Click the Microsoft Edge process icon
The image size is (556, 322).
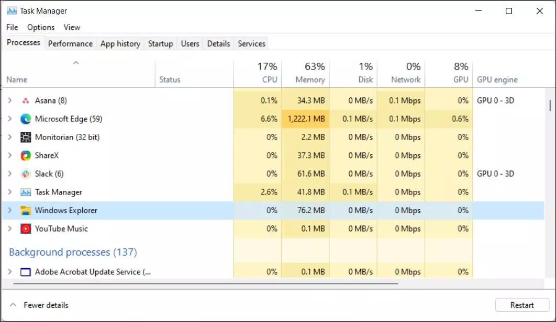[25, 119]
